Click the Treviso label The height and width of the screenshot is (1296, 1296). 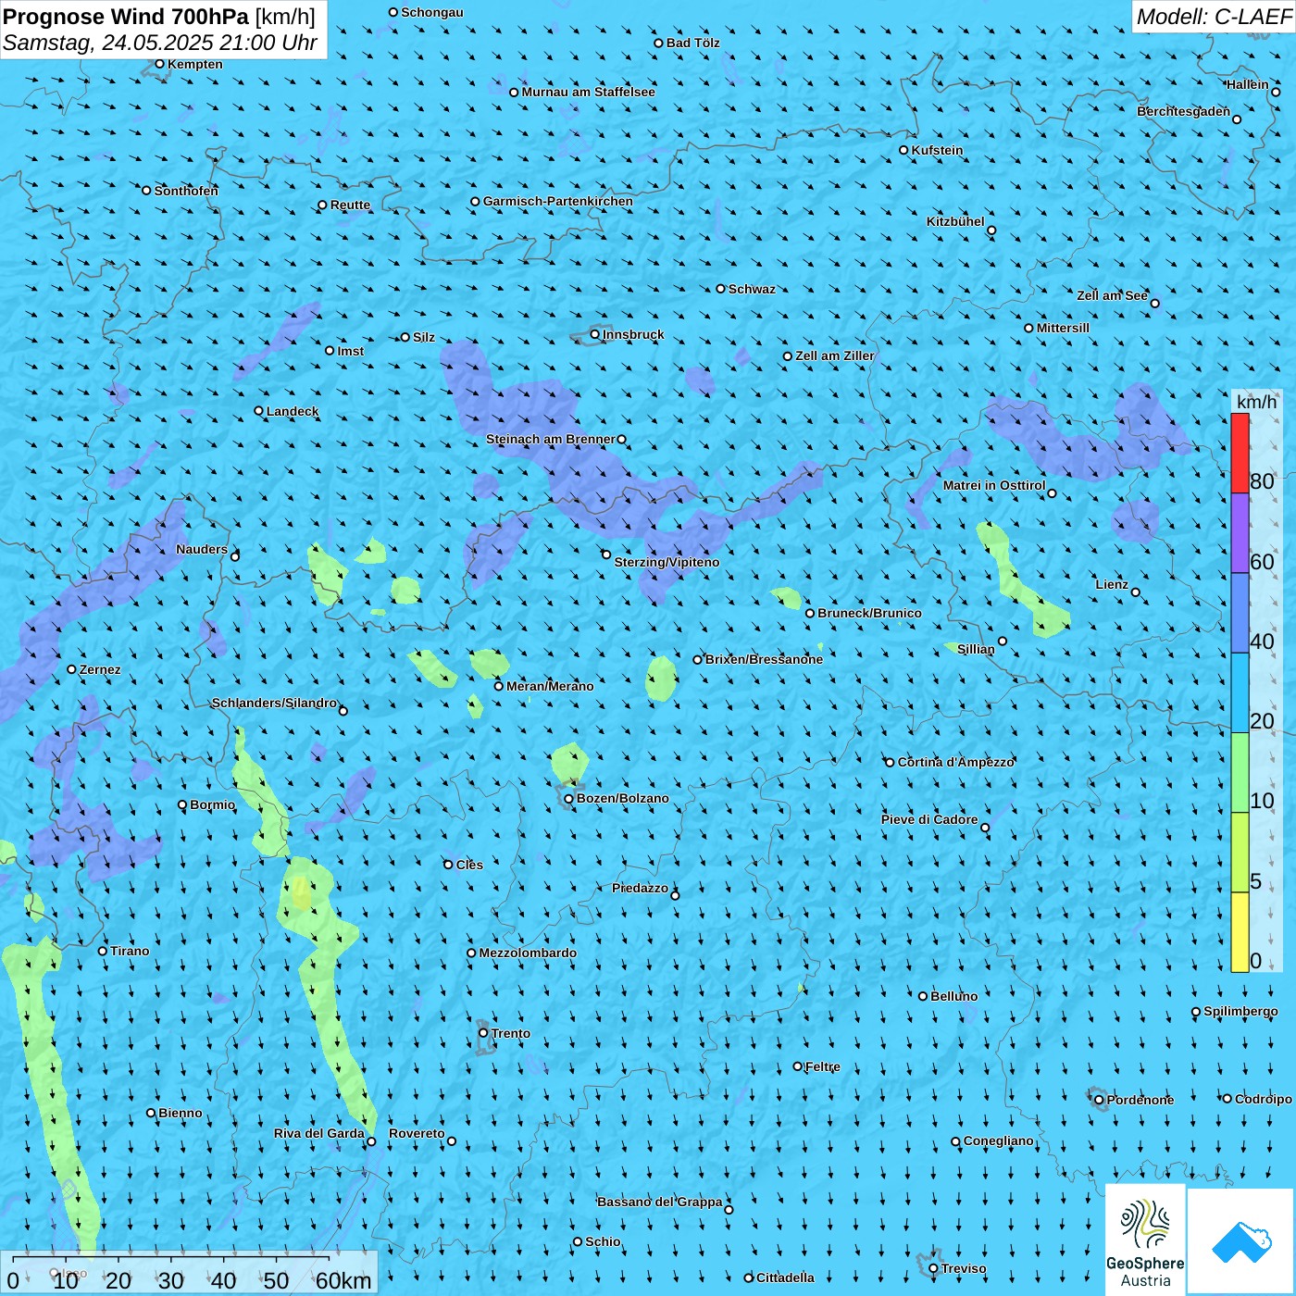tap(964, 1268)
